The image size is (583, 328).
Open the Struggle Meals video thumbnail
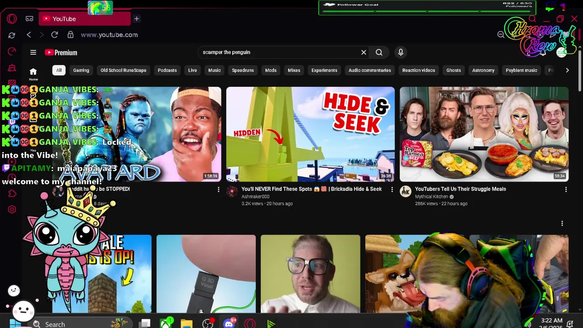tap(484, 134)
